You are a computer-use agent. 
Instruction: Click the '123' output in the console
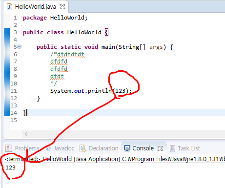tap(10, 167)
